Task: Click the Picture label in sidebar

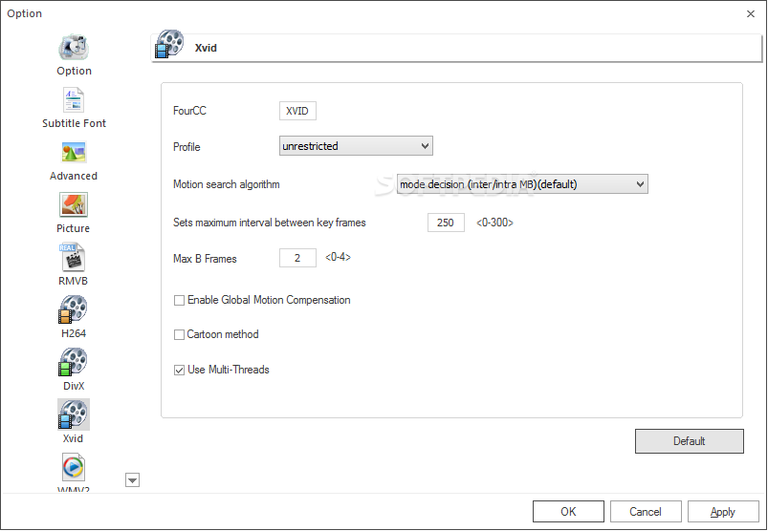Action: [73, 228]
